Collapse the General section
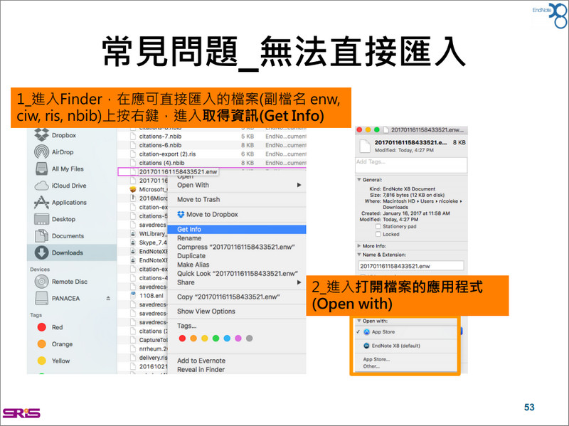This screenshot has height=426, width=569. pyautogui.click(x=359, y=180)
